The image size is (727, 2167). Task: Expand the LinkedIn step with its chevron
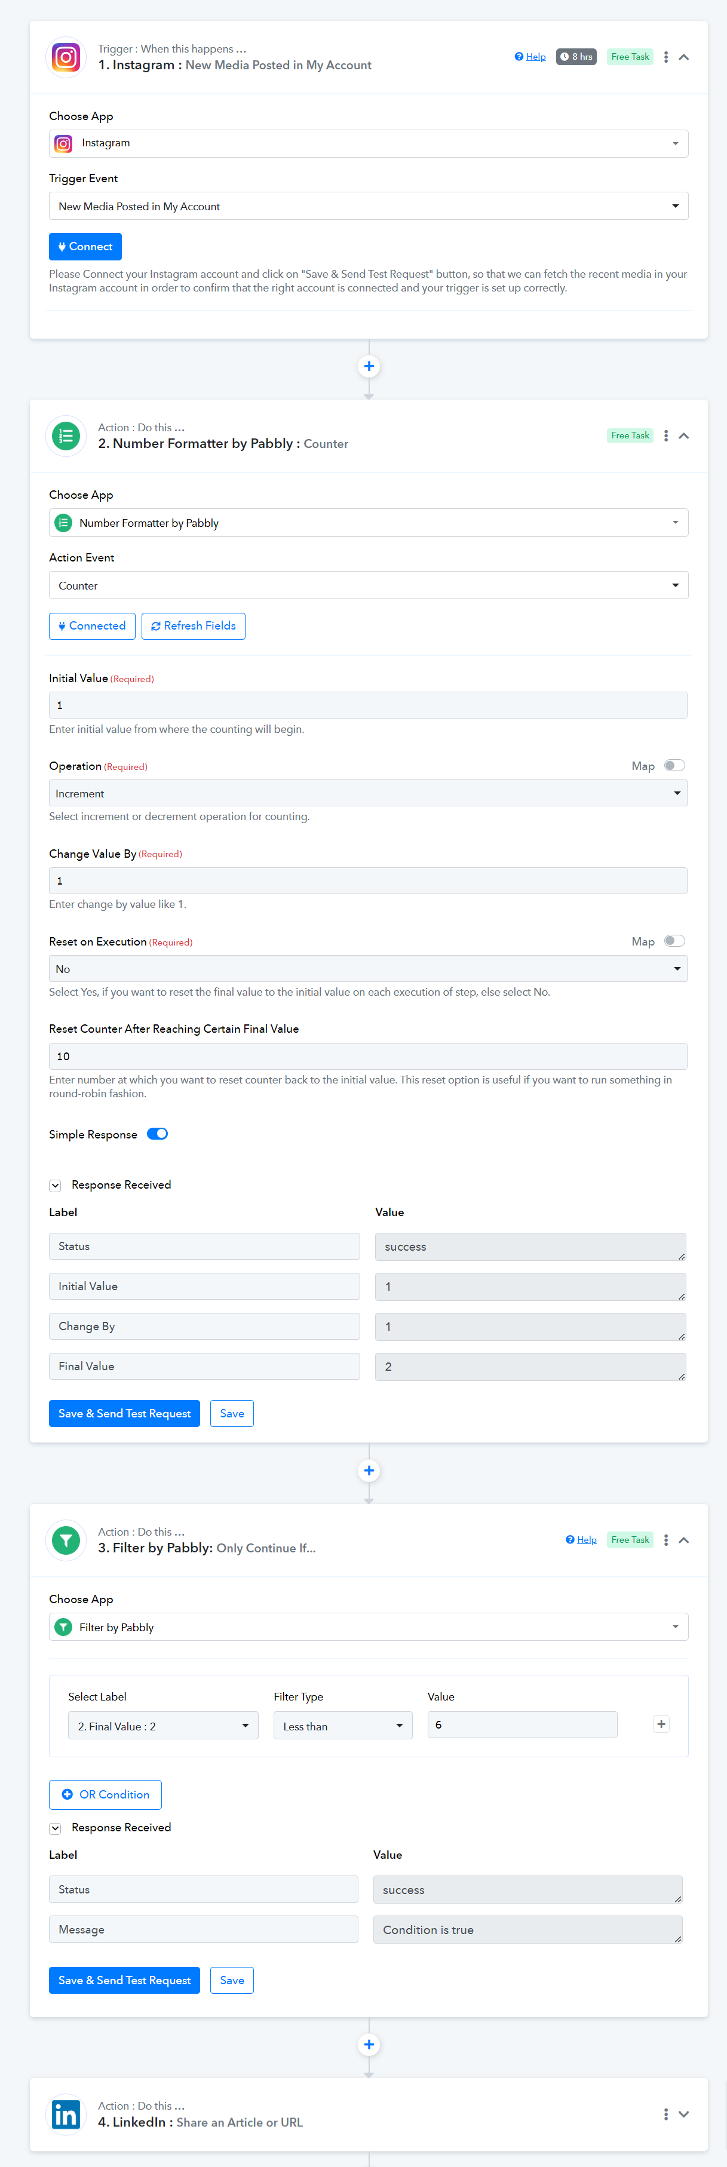pyautogui.click(x=683, y=2114)
